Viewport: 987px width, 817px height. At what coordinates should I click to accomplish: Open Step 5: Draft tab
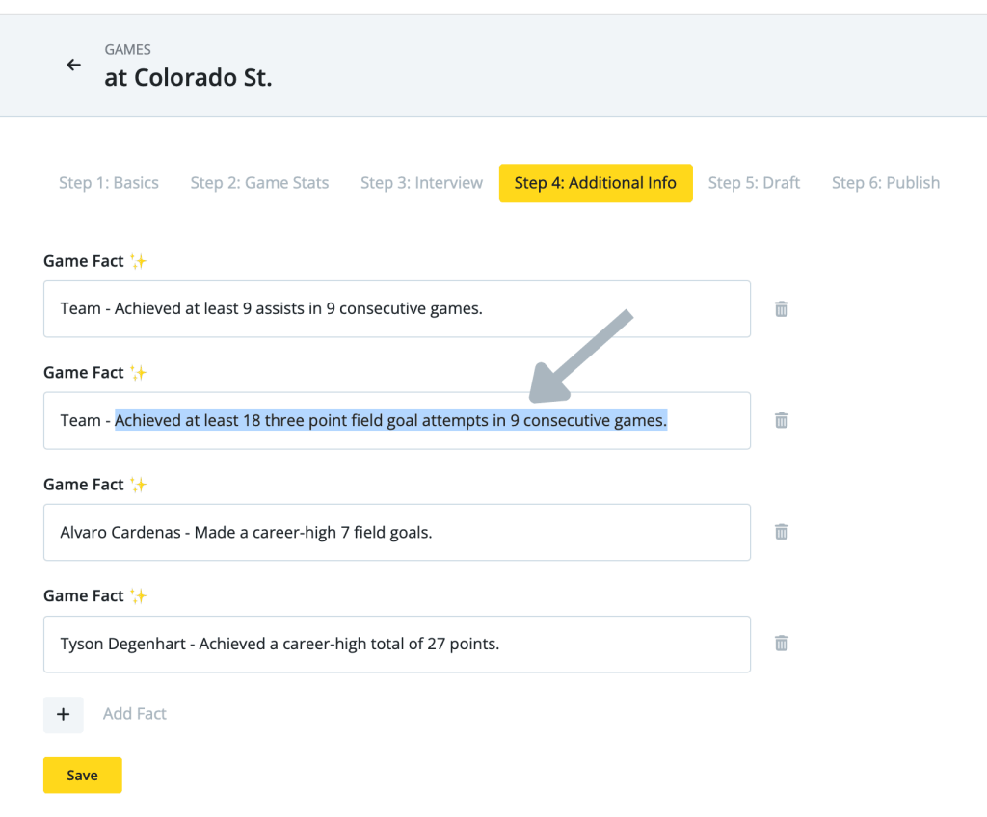tap(754, 183)
